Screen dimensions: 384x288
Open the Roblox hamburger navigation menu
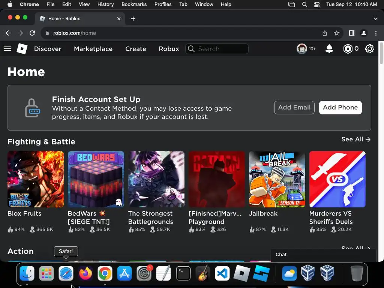pos(7,49)
